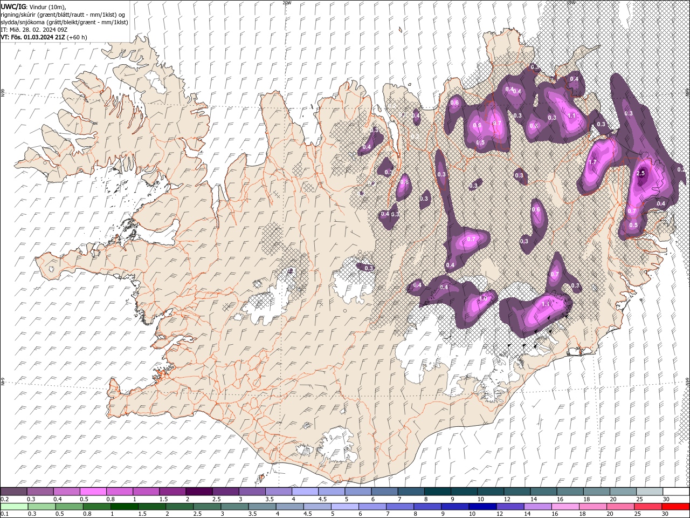The height and width of the screenshot is (518, 690).
Task: Click the 25 swatch in lower legend row
Action: coord(648,507)
